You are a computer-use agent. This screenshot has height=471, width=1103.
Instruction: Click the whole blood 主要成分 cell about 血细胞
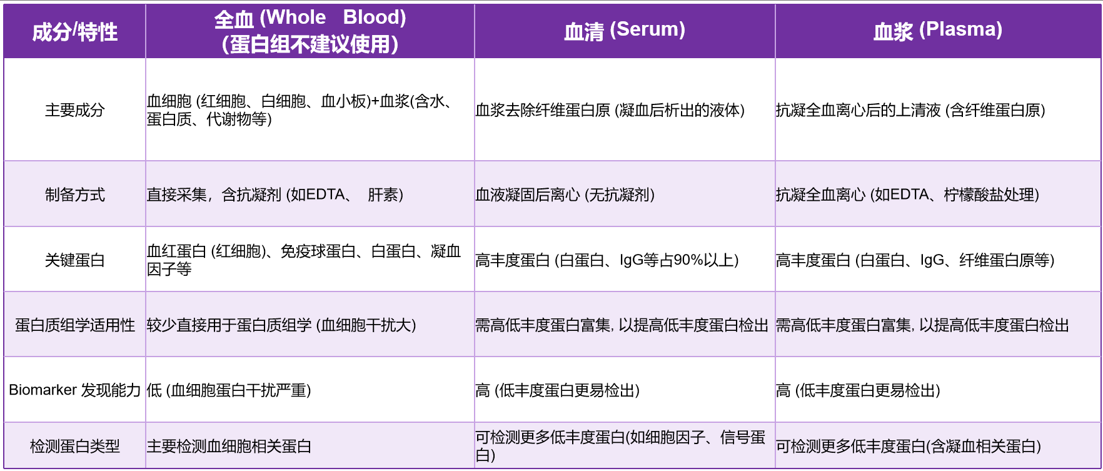coord(300,110)
